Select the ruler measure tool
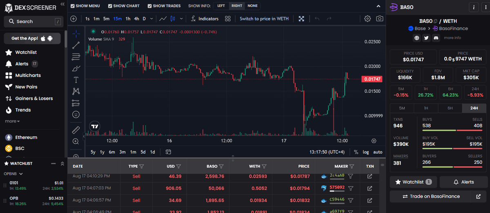The width and height of the screenshot is (490, 213). (76, 130)
